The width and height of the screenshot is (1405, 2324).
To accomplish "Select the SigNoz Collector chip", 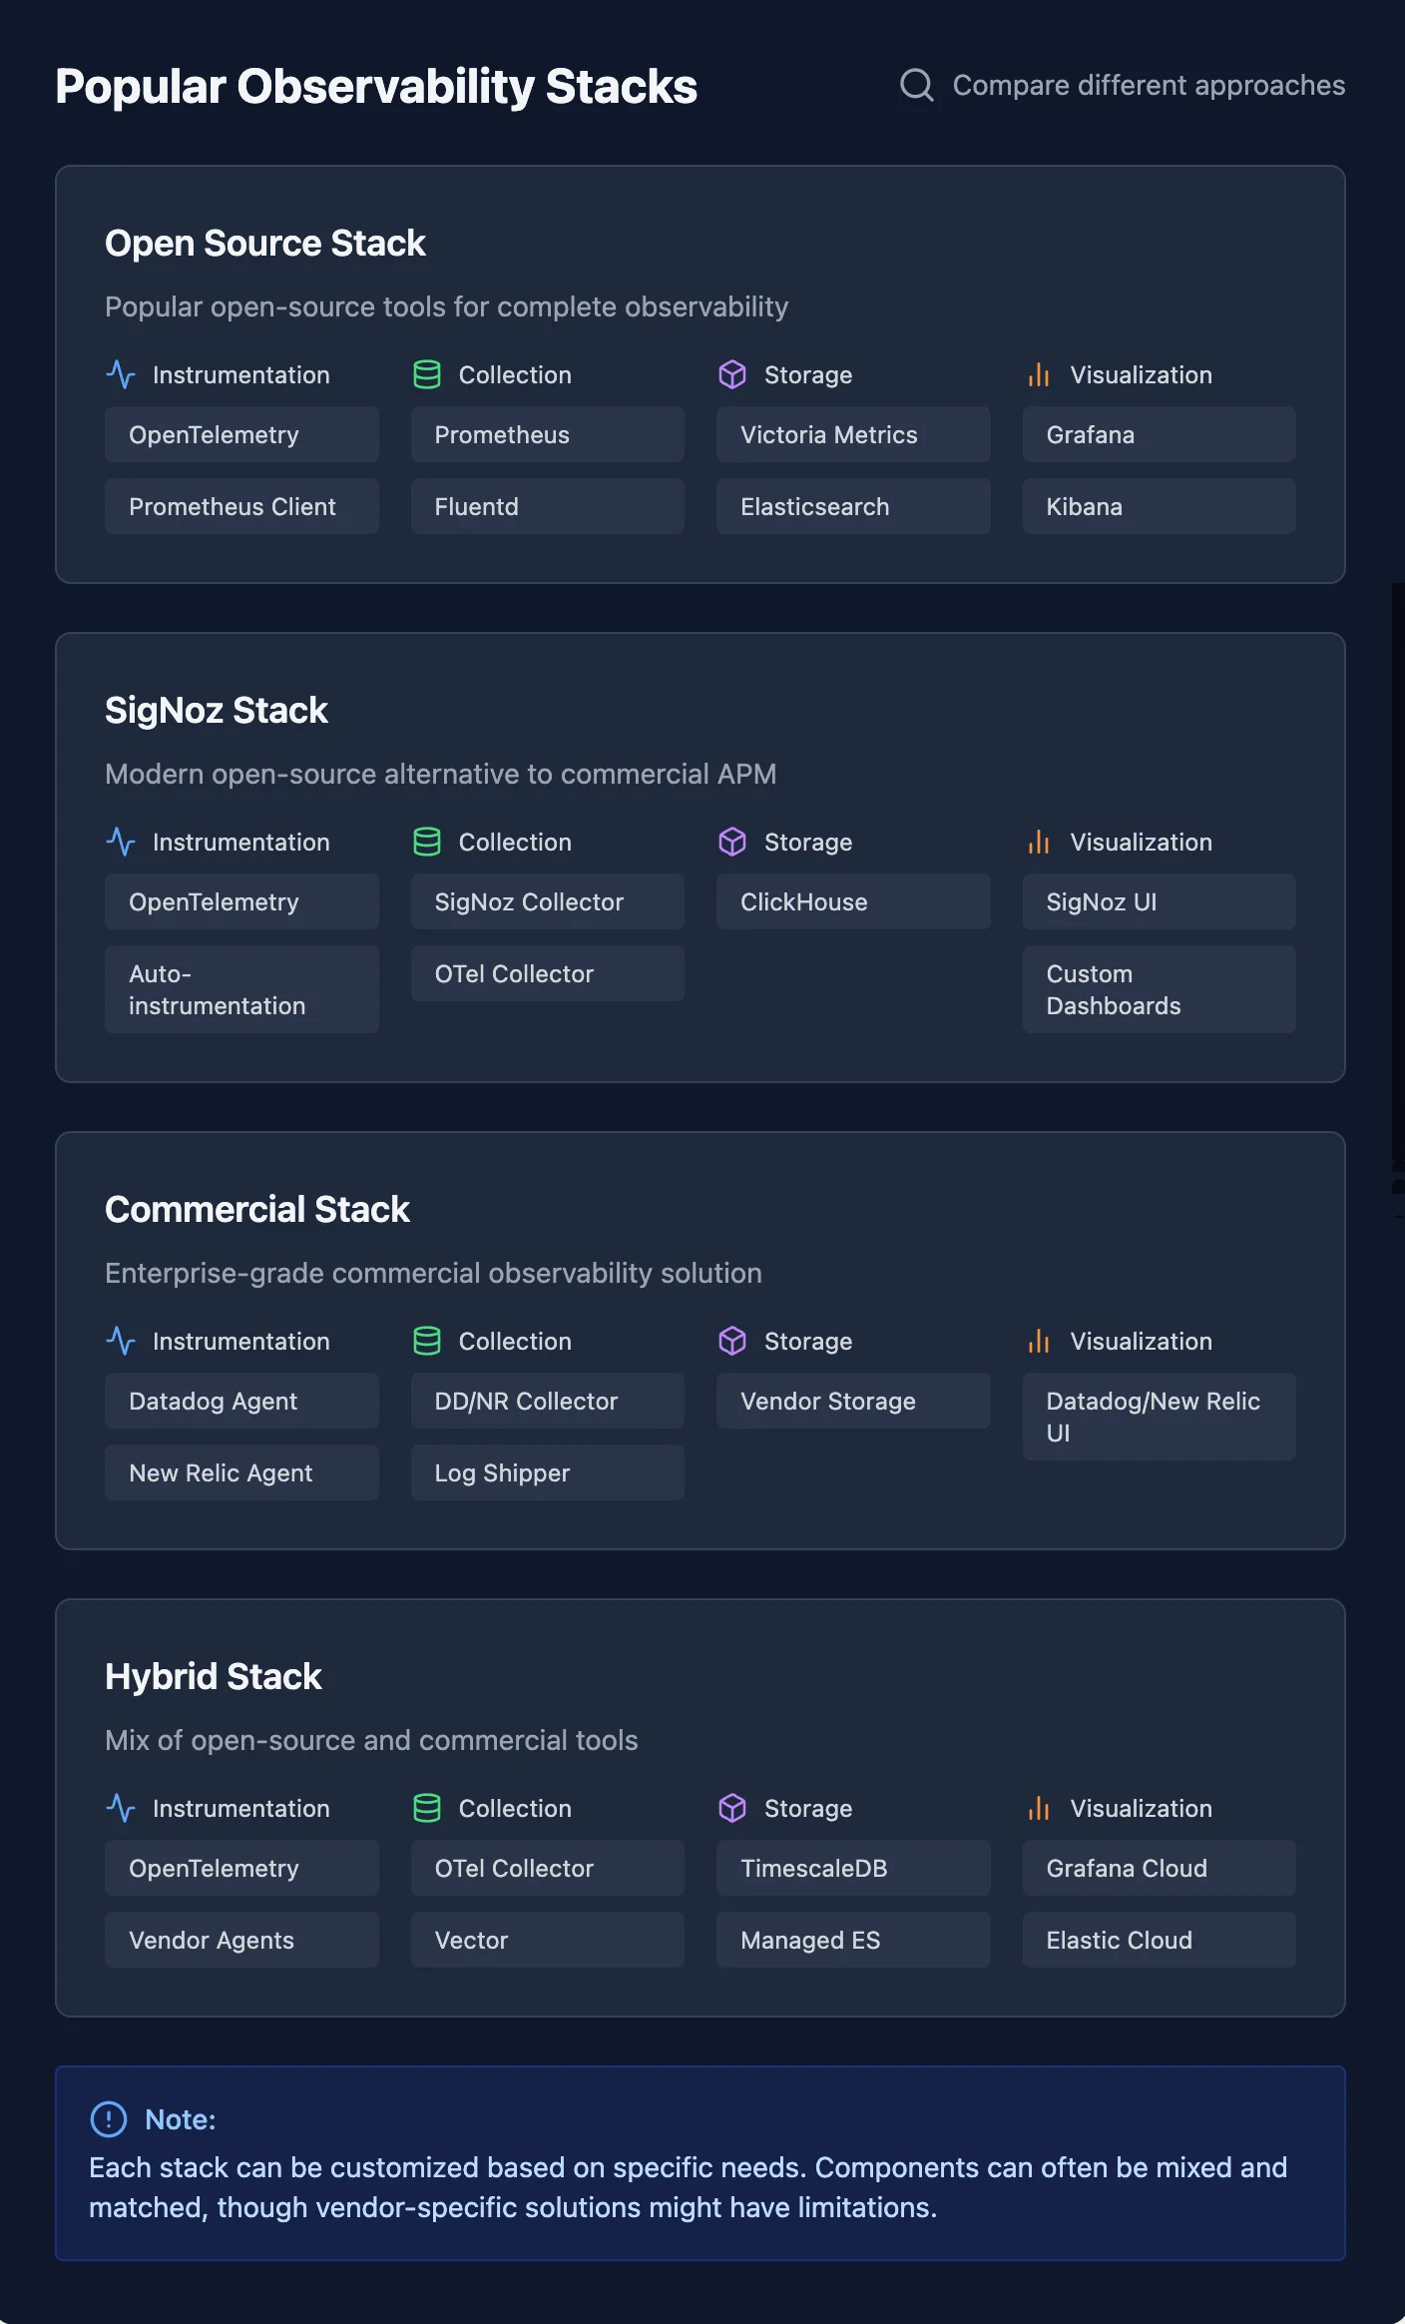I will pyautogui.click(x=548, y=901).
